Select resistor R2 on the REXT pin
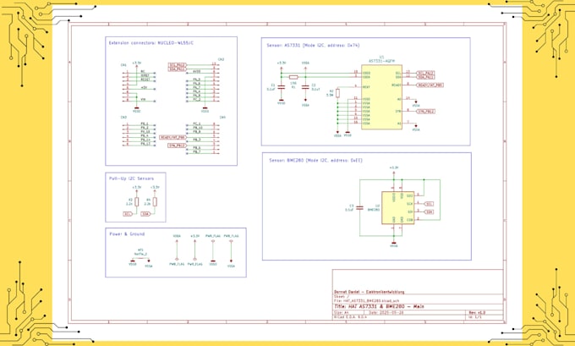 point(337,93)
